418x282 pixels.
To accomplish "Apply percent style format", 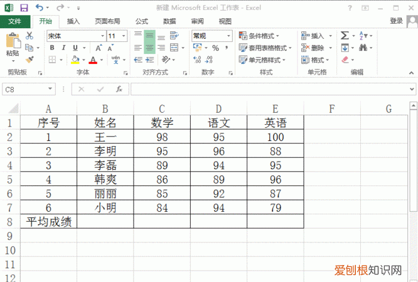I will [x=215, y=48].
